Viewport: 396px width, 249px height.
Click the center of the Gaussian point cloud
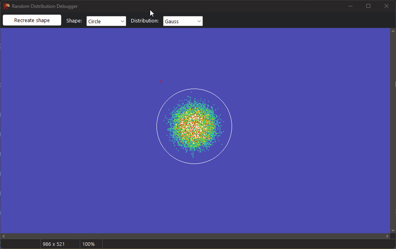(x=194, y=125)
